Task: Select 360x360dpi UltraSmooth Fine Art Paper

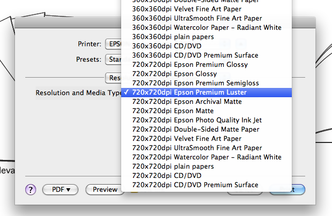Action: (x=206, y=19)
